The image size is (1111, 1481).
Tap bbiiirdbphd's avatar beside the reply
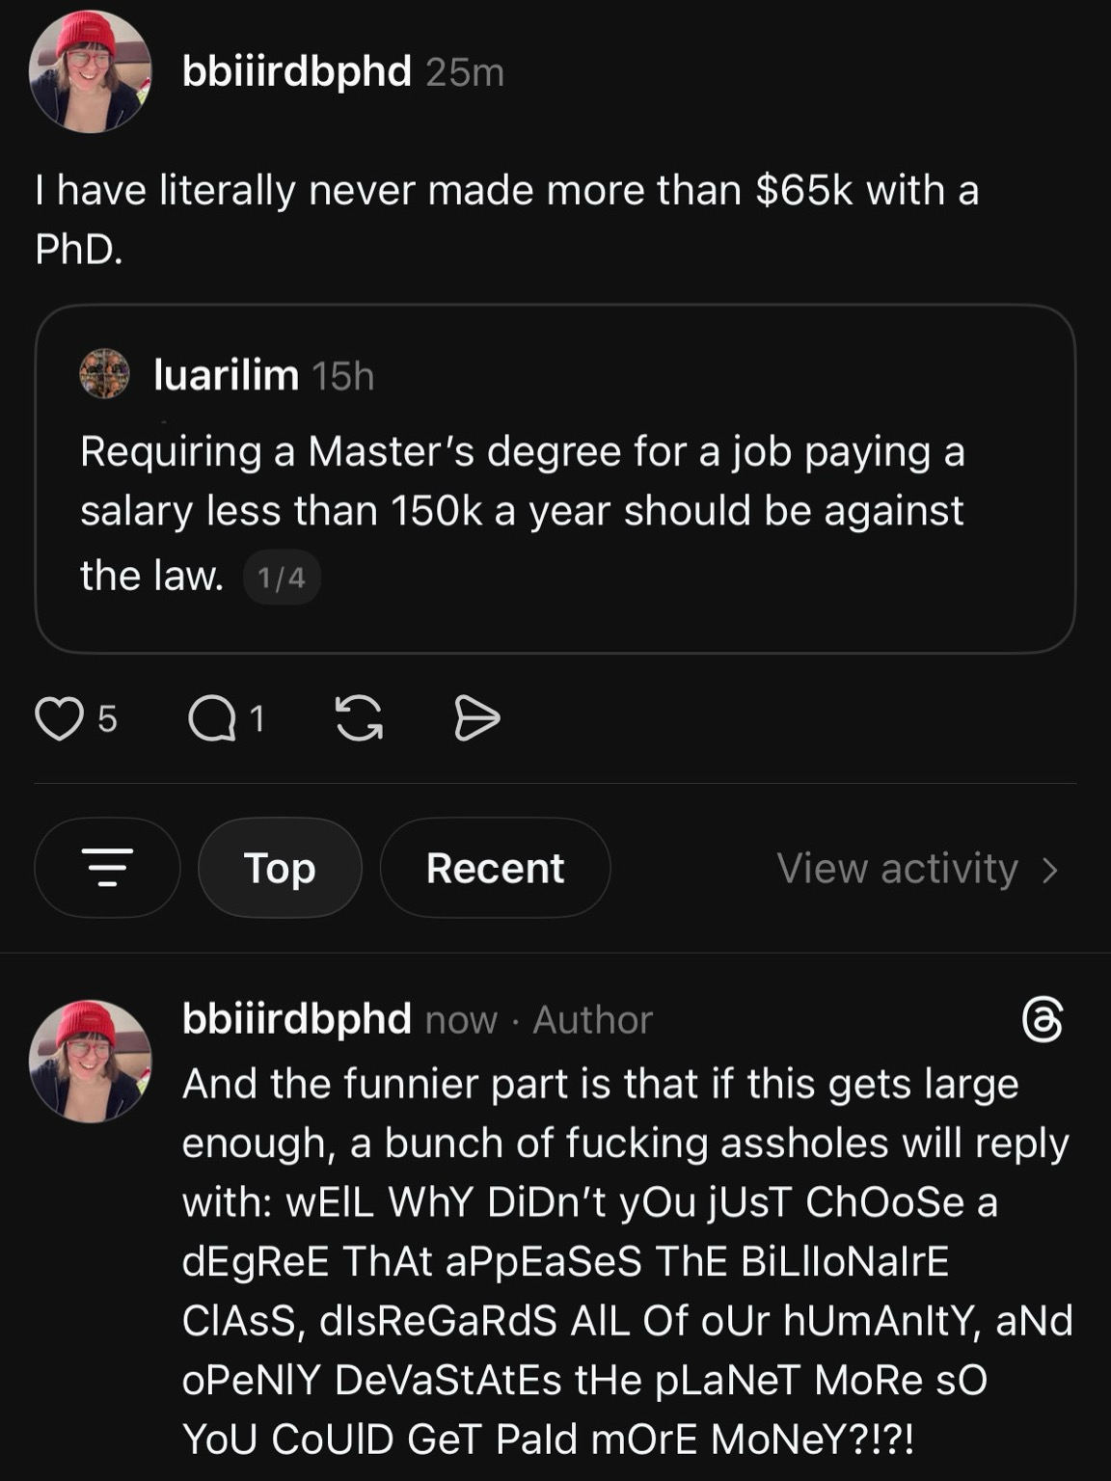click(x=90, y=1061)
